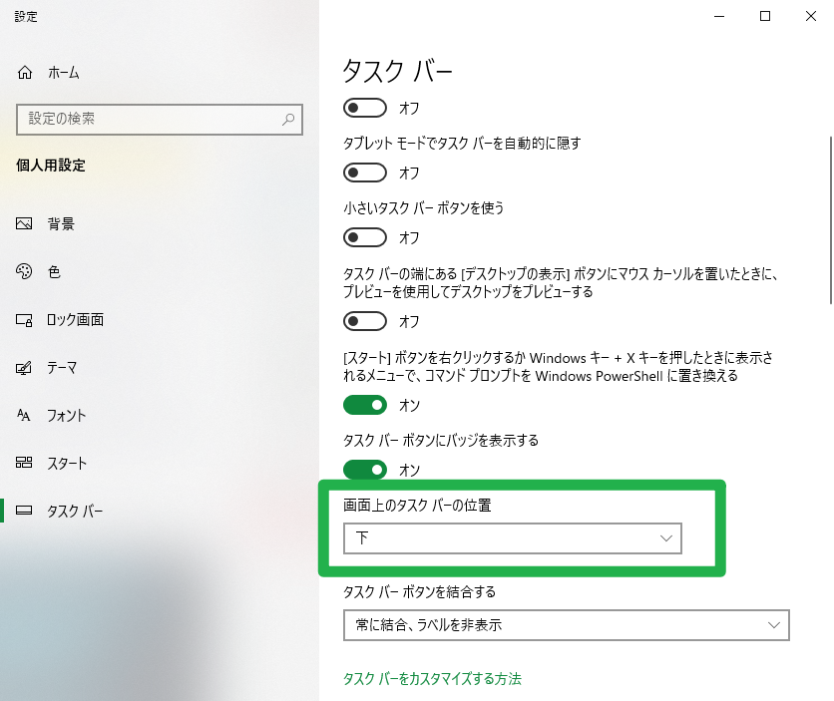Open タスク バー ボタンを結合する dropdown

point(566,625)
